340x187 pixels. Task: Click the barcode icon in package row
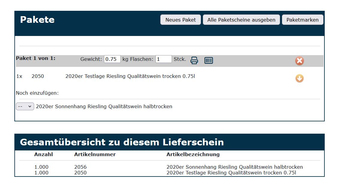[x=208, y=60]
